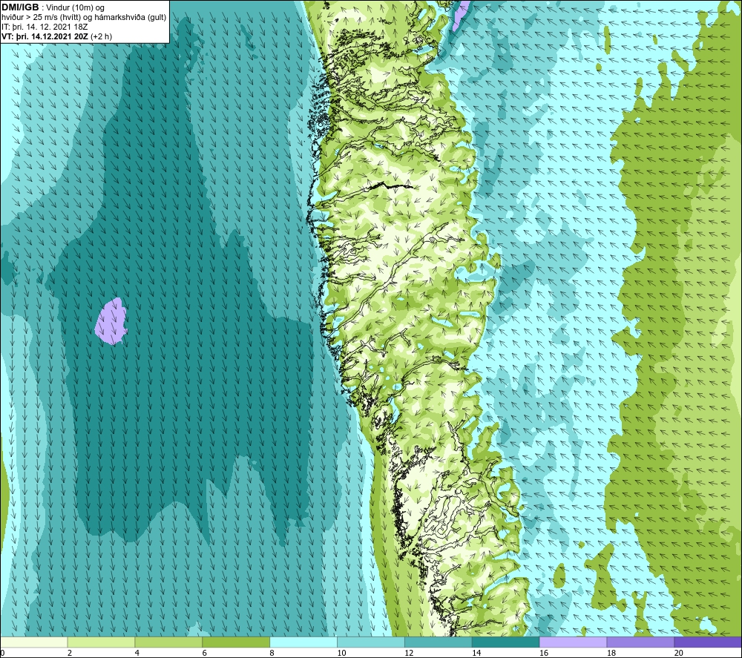
Task: Click the 'IT: þri. 14. 12. 2021 18Z' line
Action: [x=45, y=27]
